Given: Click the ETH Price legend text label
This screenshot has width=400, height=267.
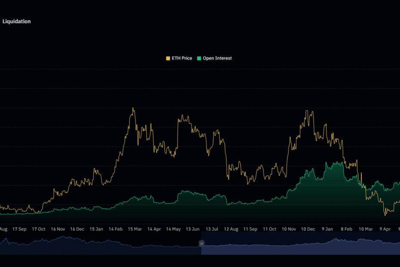Looking at the screenshot, I should point(182,58).
